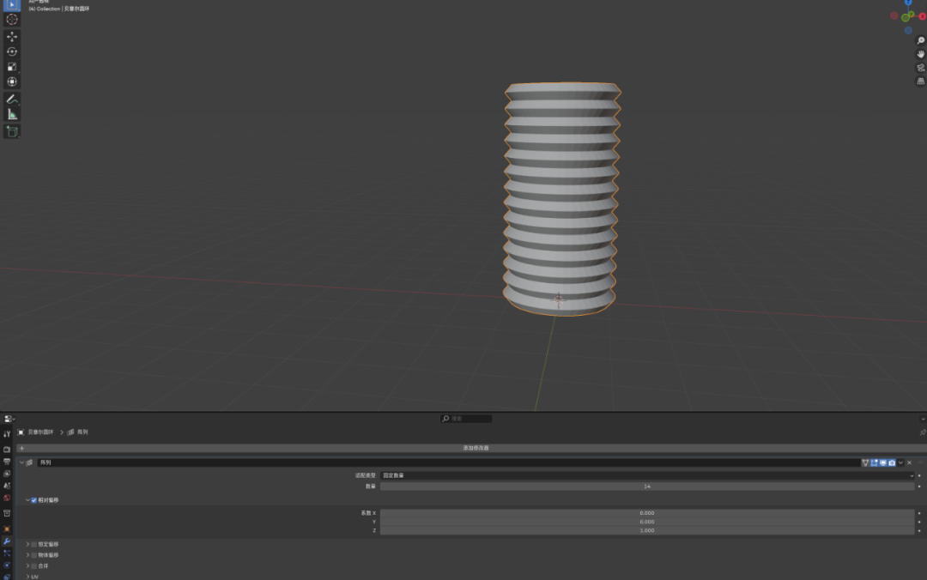The image size is (927, 580).
Task: Toggle modifier viewport display monitor icon
Action: coord(883,463)
